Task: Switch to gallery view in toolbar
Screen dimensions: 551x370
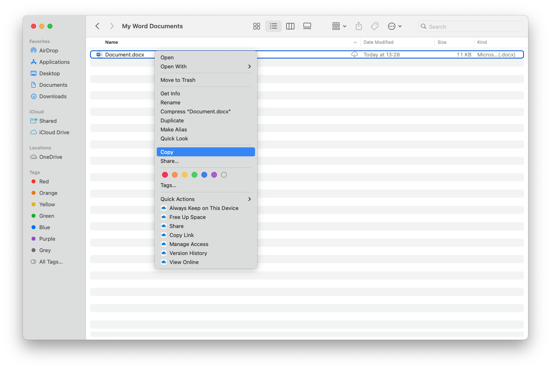Action: [307, 26]
